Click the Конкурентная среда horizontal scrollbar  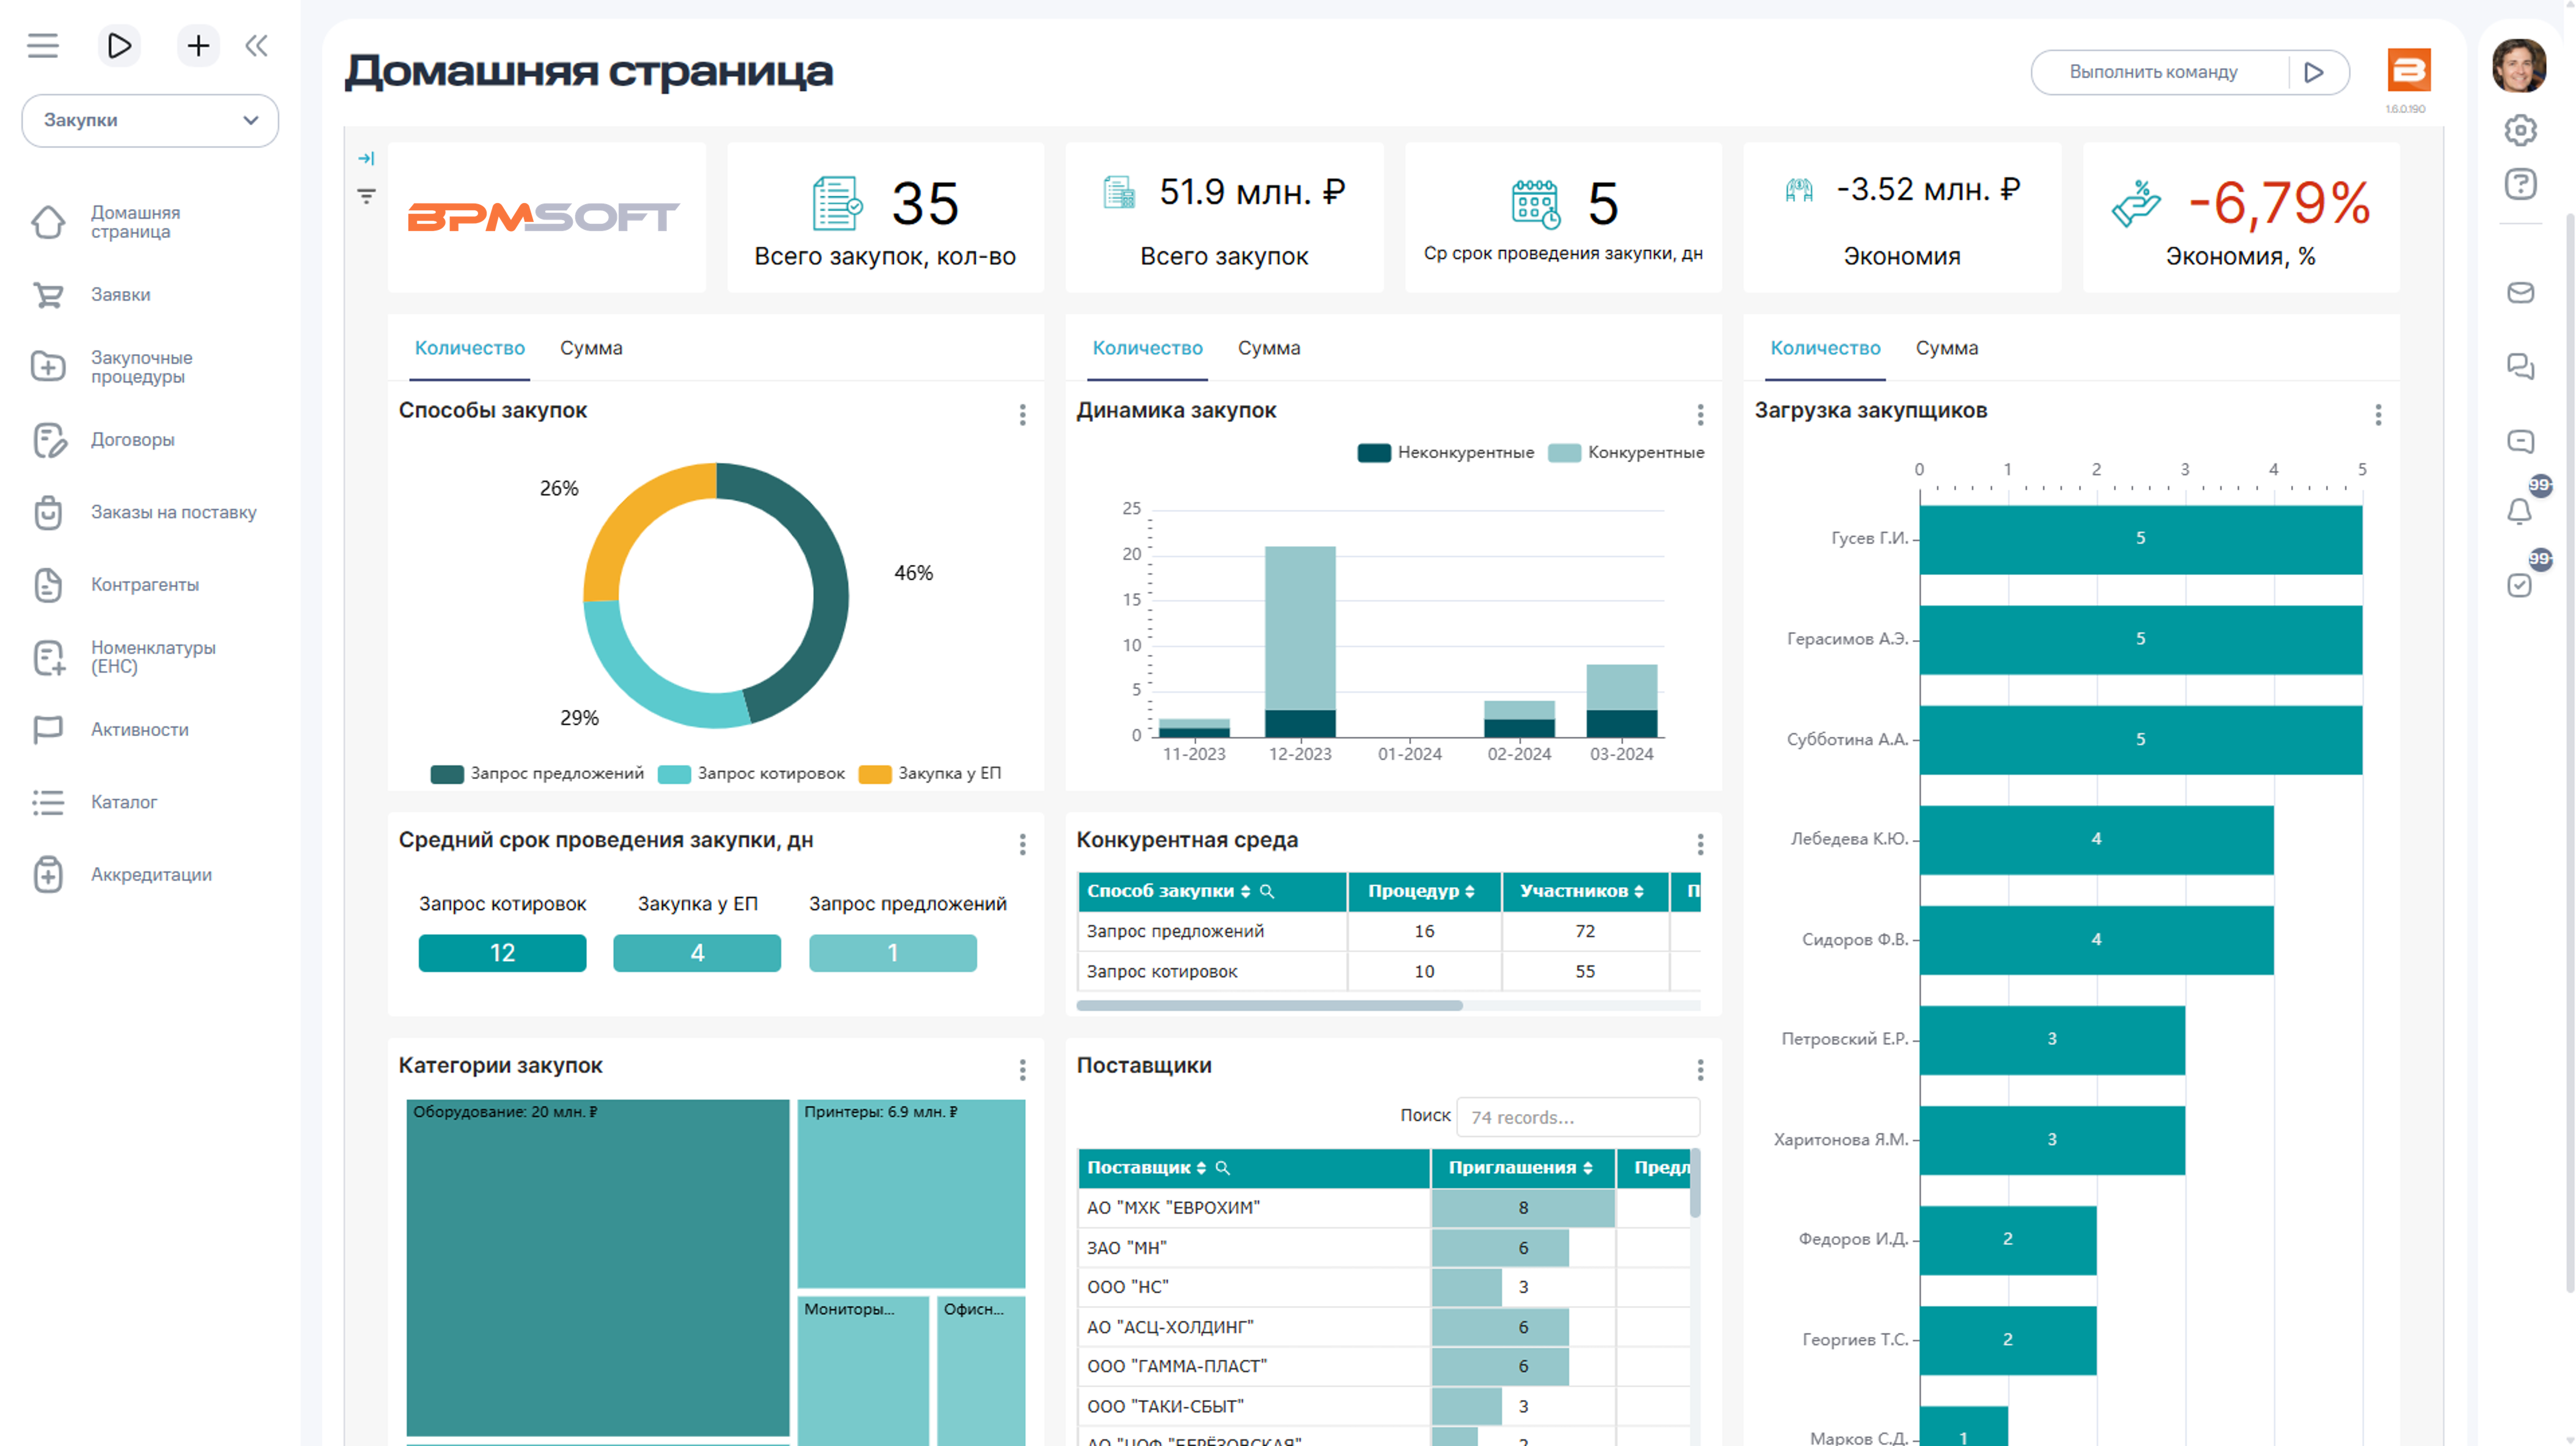[1269, 1006]
